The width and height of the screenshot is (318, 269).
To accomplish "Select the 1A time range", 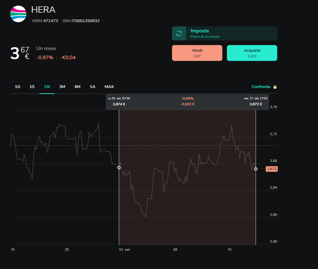I will pyautogui.click(x=93, y=87).
